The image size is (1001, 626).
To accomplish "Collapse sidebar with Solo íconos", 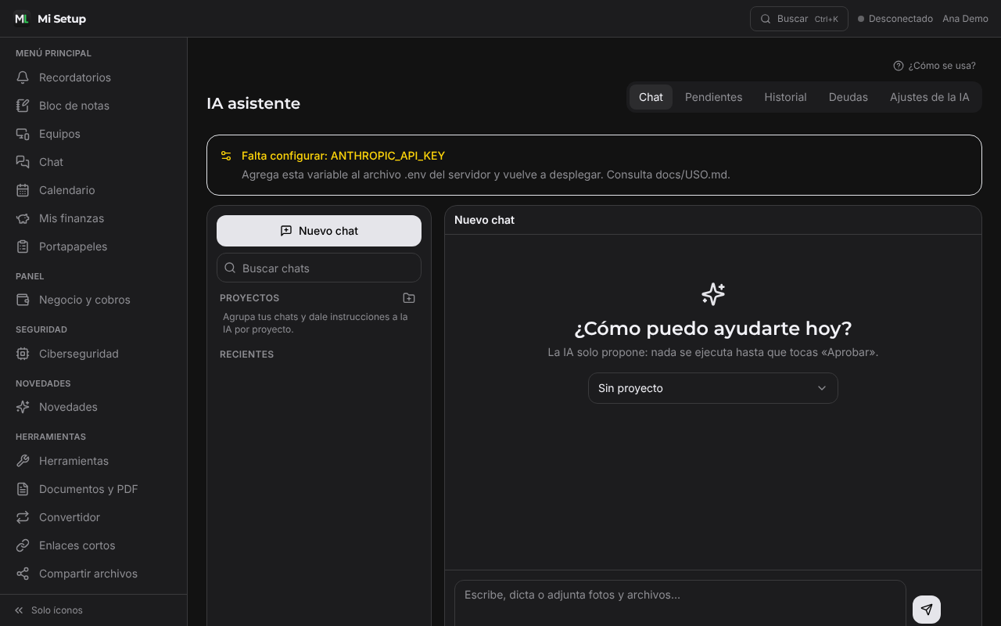I will pos(48,610).
